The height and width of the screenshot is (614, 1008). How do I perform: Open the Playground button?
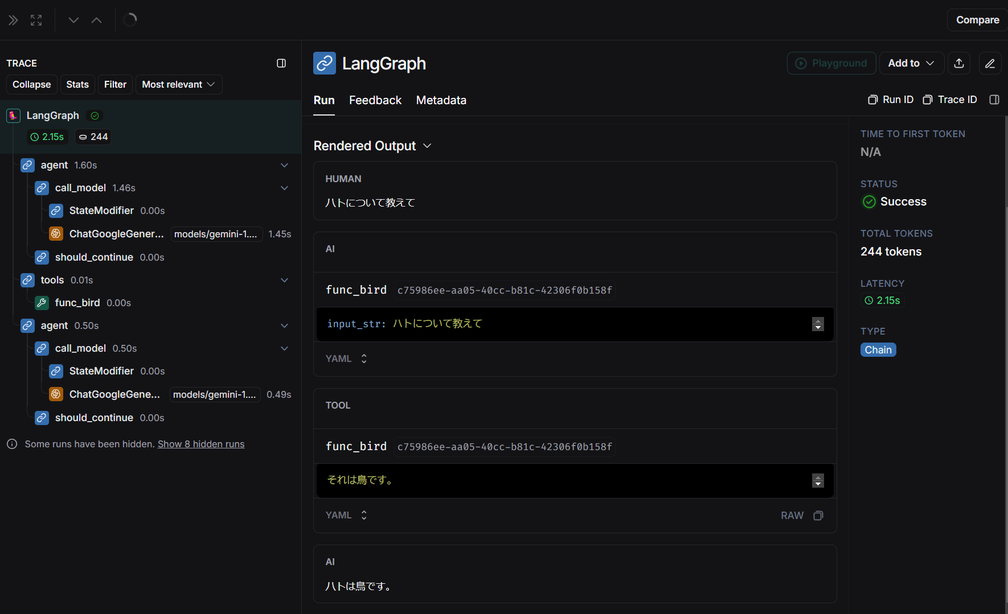click(831, 63)
